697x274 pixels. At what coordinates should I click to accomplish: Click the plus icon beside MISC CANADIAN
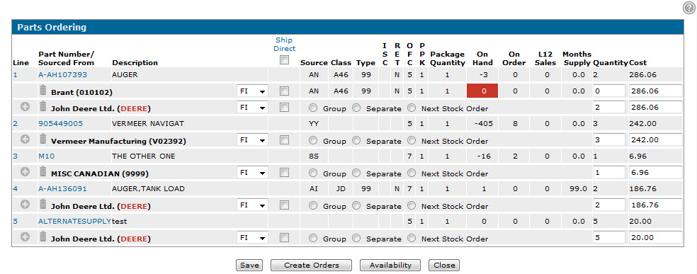point(25,172)
